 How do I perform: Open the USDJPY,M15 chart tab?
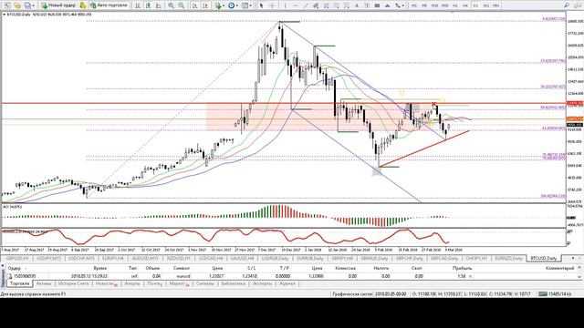click(x=48, y=258)
